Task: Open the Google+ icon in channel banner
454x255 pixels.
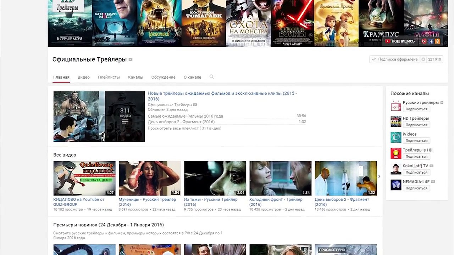Action: [424, 41]
